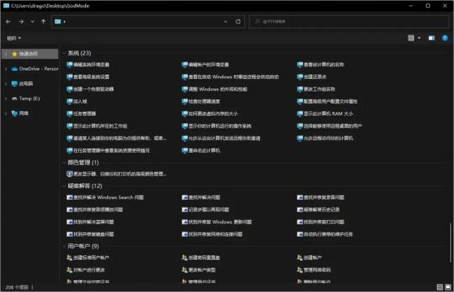Click the 此电脑 monitor icon in sidebar
454x292 pixels.
tap(14, 84)
